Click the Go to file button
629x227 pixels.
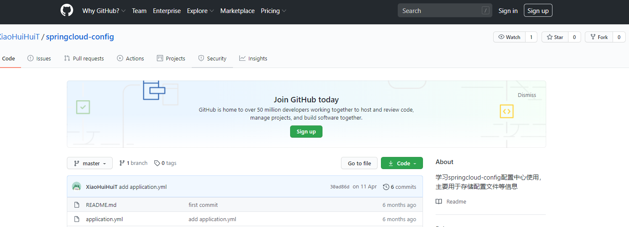[x=359, y=163]
